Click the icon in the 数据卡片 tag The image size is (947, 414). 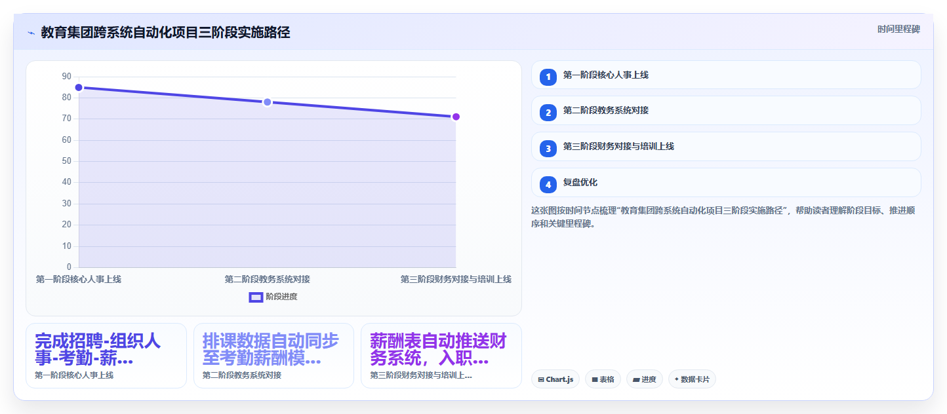click(x=677, y=379)
